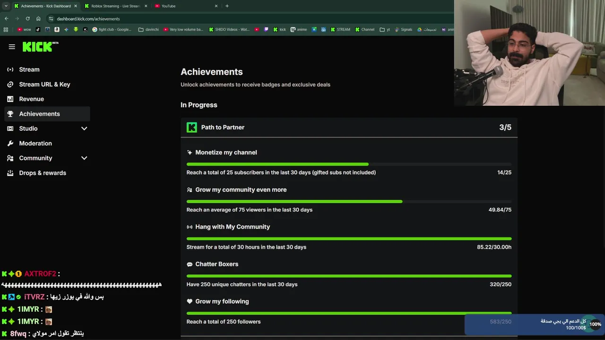
Task: Click Drops & rewards gift icon
Action: pyautogui.click(x=10, y=173)
